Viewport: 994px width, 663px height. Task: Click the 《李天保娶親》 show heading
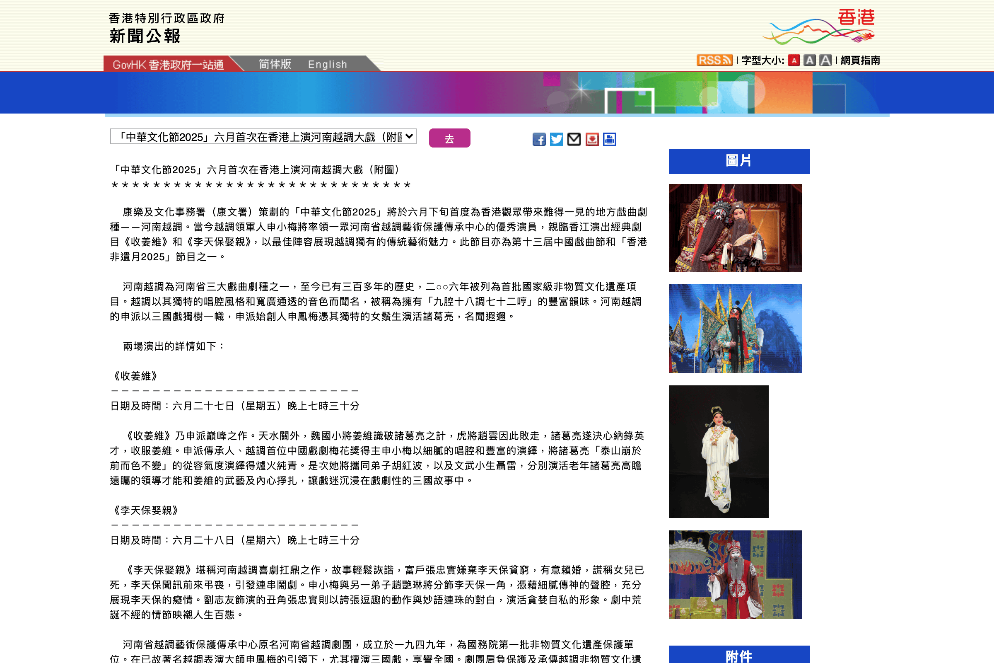click(146, 511)
